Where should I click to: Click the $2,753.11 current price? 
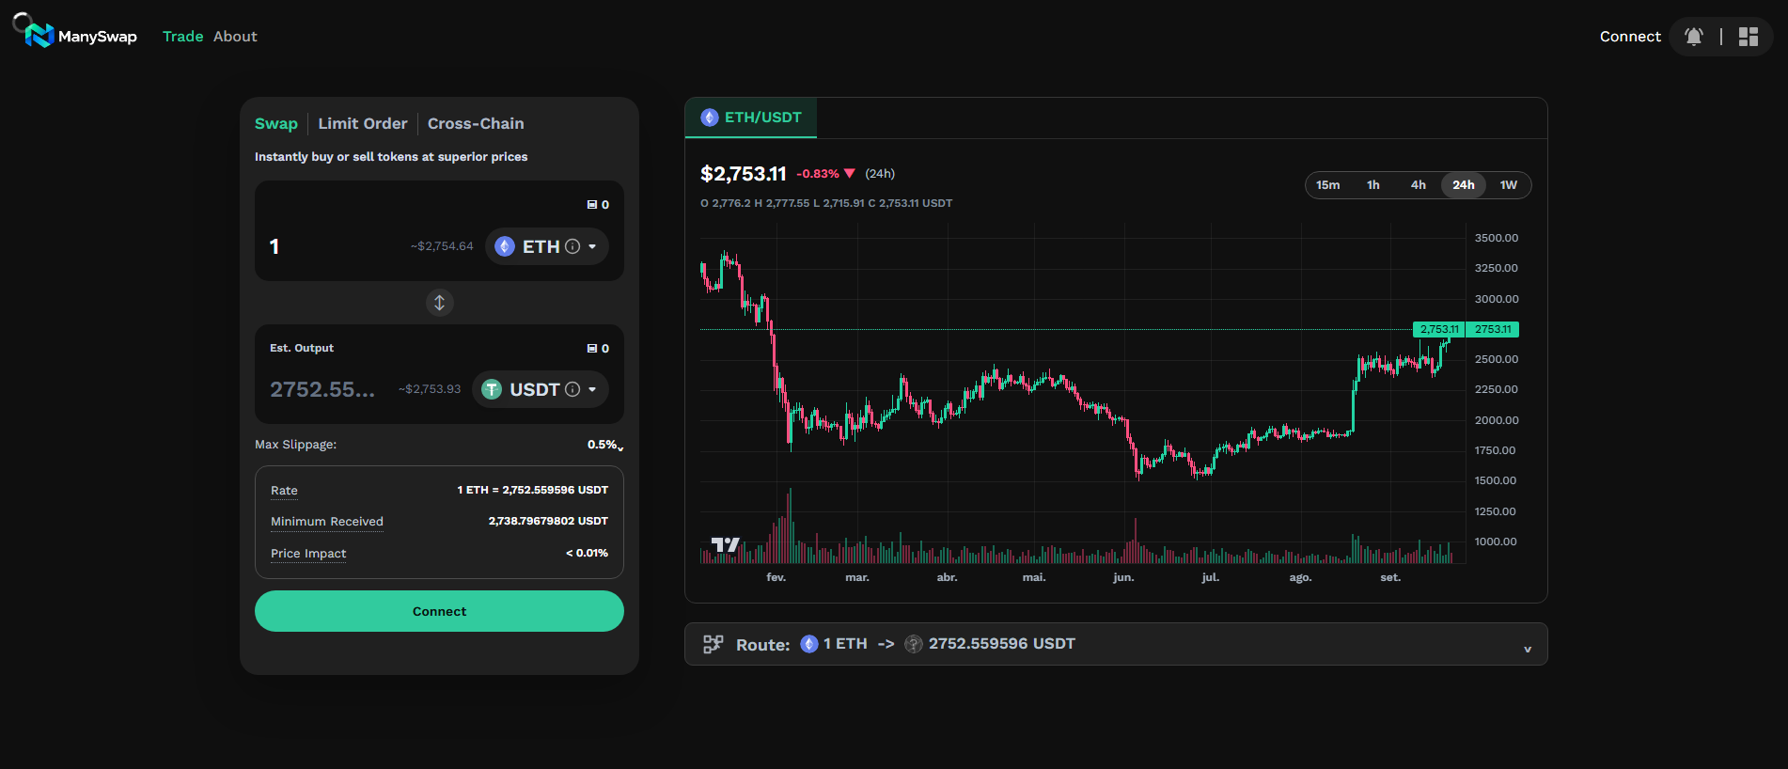coord(744,174)
